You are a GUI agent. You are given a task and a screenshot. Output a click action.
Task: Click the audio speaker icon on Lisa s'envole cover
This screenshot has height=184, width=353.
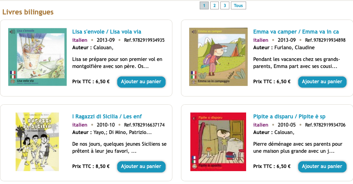pyautogui.click(x=11, y=31)
